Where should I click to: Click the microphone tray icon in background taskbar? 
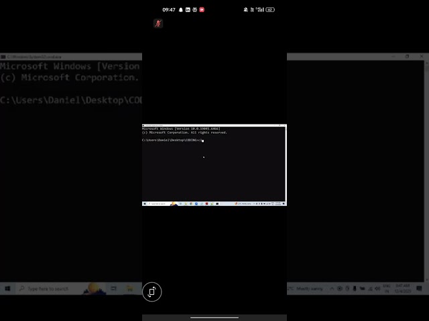pyautogui.click(x=355, y=288)
